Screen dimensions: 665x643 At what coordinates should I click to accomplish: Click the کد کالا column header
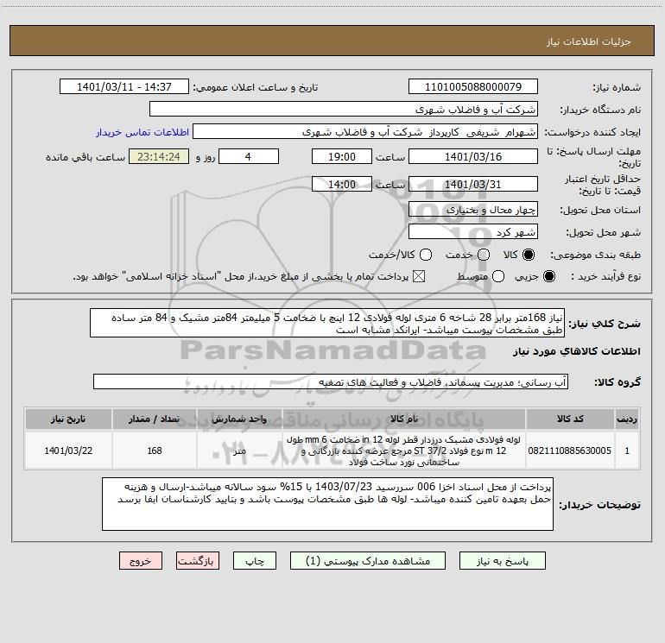[570, 419]
